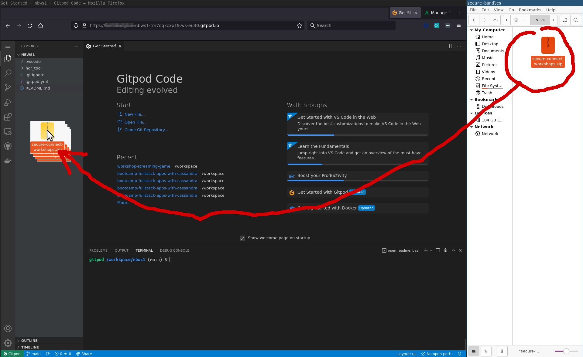The height and width of the screenshot is (357, 583).
Task: Open the Docker view in activity bar
Action: (x=8, y=161)
